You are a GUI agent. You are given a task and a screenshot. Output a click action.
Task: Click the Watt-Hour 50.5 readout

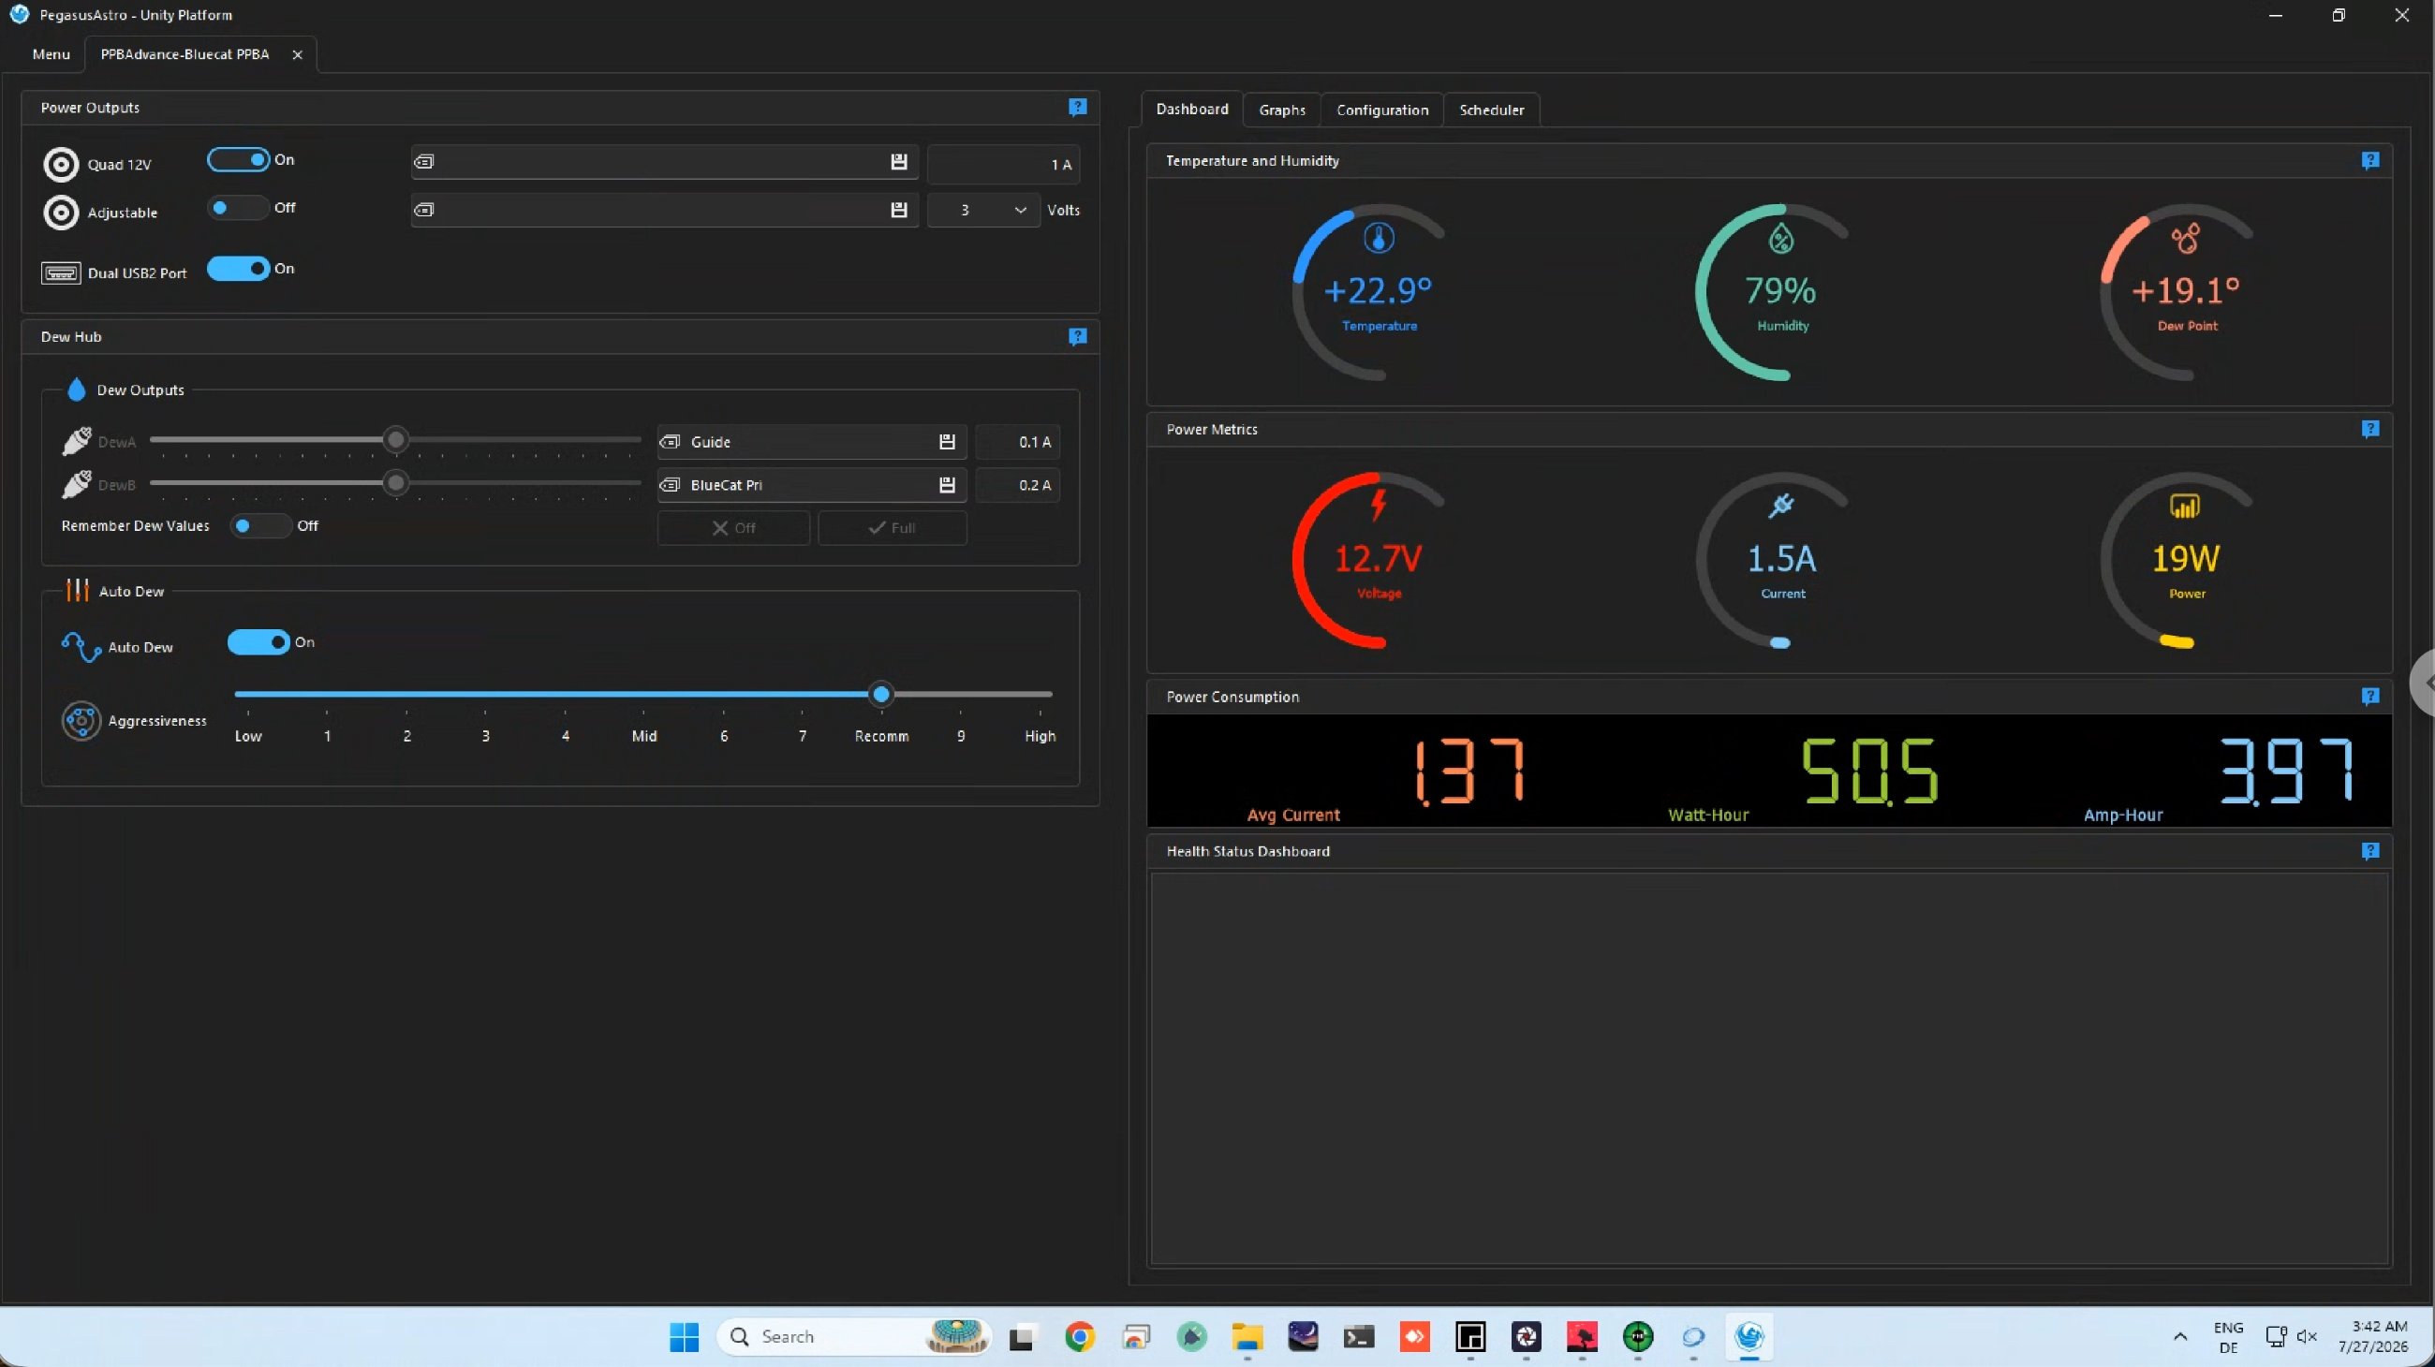(x=1868, y=772)
